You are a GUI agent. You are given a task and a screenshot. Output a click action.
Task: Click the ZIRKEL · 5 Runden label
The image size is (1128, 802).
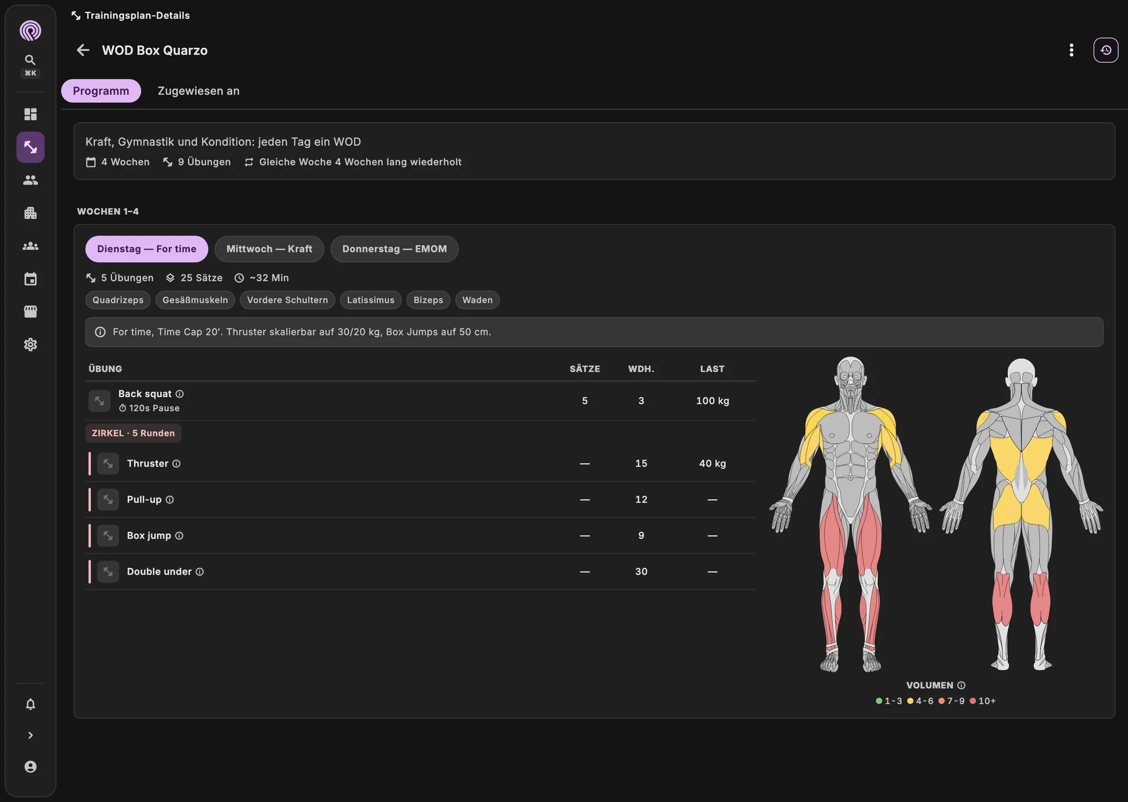[x=133, y=433]
